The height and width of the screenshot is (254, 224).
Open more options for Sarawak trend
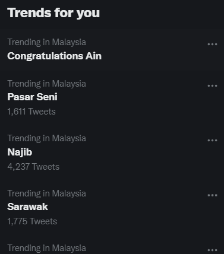212,195
